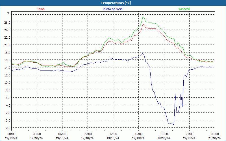The image size is (226, 141).
Task: Click the green windchill peak near 15:30
Action: [143, 17]
